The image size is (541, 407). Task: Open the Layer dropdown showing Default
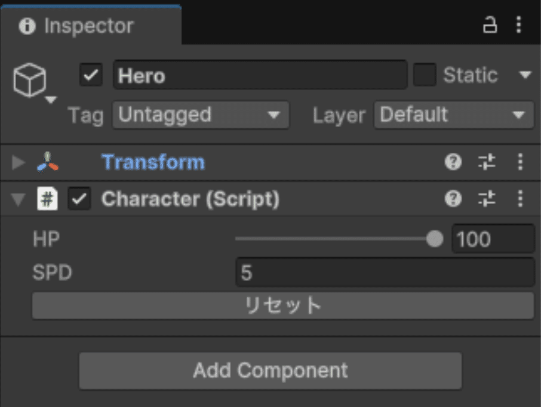454,115
